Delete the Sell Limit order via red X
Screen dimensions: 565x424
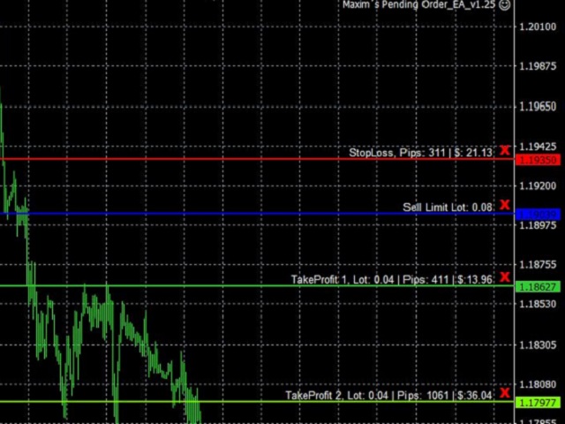coord(505,205)
